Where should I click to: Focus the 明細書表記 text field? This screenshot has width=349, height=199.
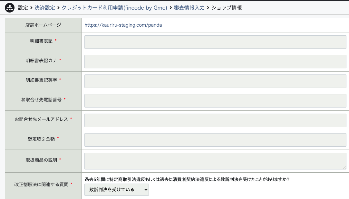click(x=215, y=42)
